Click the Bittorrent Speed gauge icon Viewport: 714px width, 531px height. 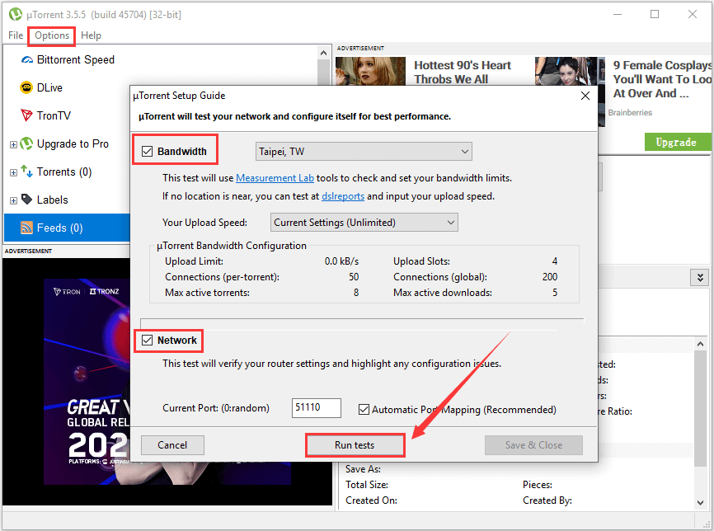tap(27, 60)
